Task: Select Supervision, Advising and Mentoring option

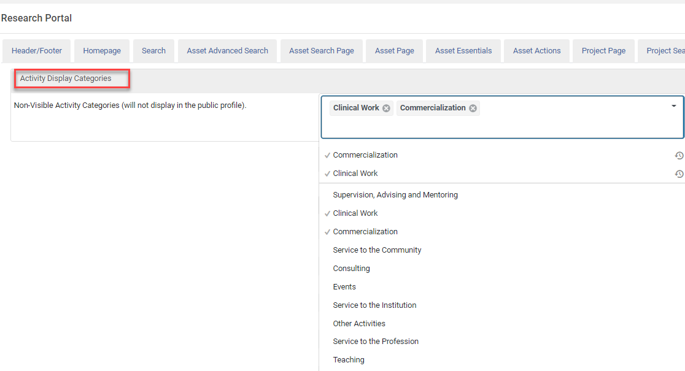Action: coord(395,195)
